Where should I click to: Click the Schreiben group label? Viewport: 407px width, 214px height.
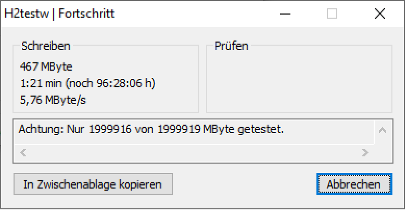pyautogui.click(x=46, y=46)
